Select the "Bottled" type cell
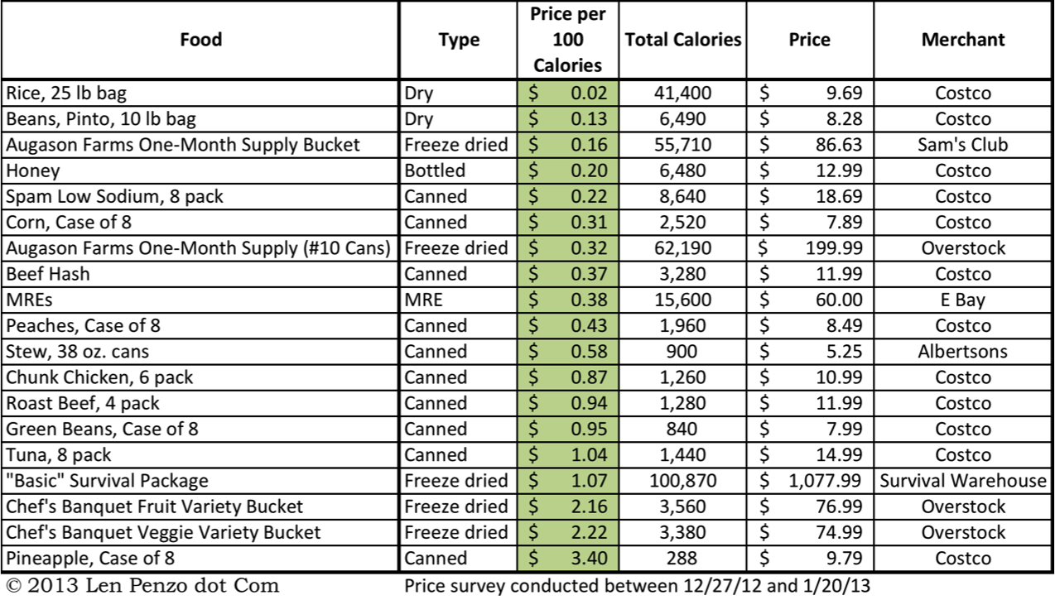1055x600 pixels. point(435,170)
